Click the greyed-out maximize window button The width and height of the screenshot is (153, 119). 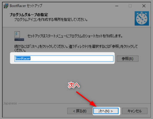130,6
